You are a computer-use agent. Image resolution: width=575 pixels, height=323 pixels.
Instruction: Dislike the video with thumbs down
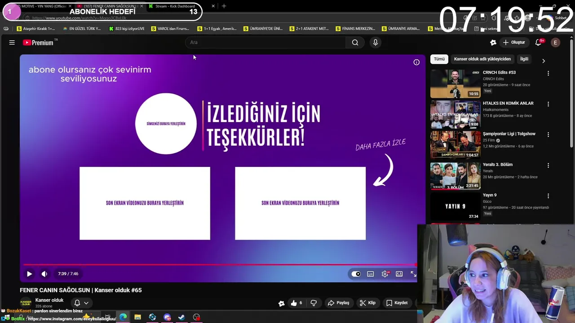pyautogui.click(x=314, y=303)
